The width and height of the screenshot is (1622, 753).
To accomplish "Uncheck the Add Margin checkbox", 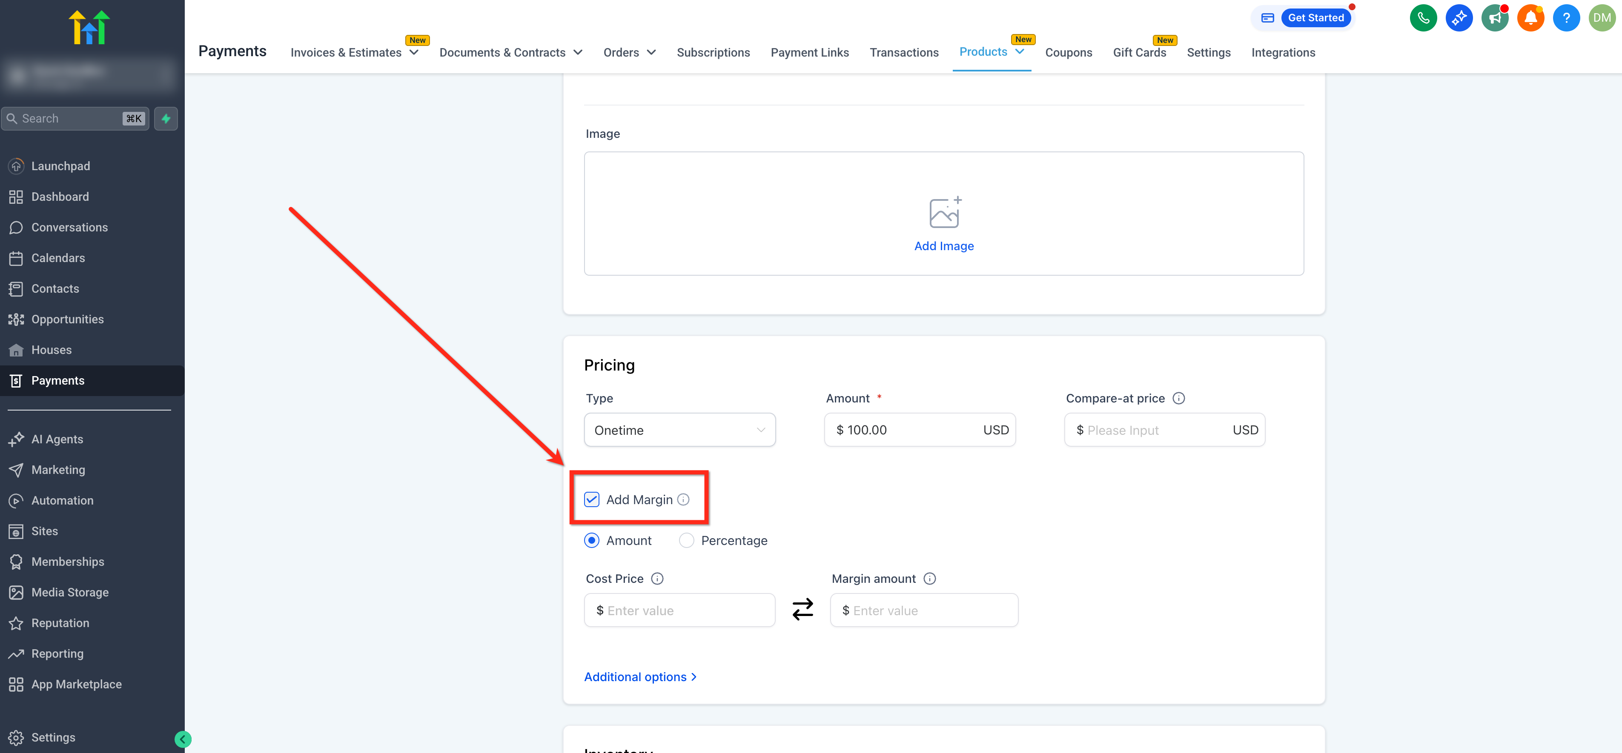I will click(591, 499).
